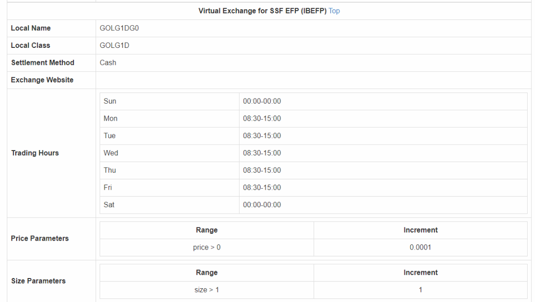Click the Virtual Exchange for SSF EFP heading
The image size is (535, 302).
[x=262, y=11]
